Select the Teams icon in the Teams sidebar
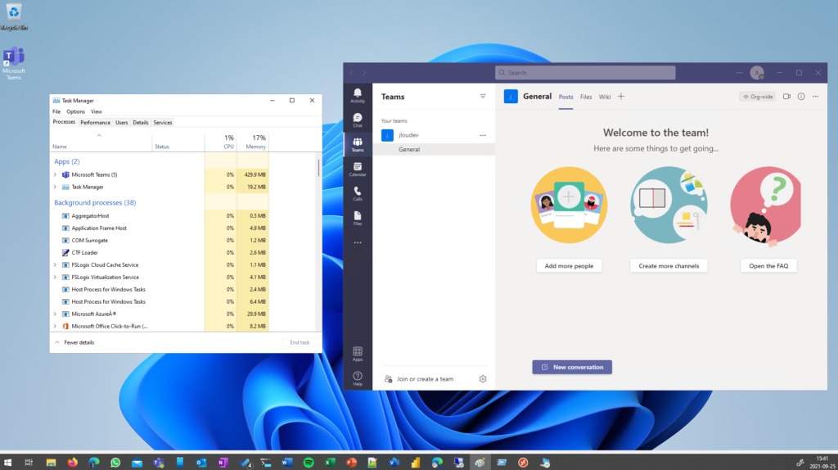 (358, 145)
